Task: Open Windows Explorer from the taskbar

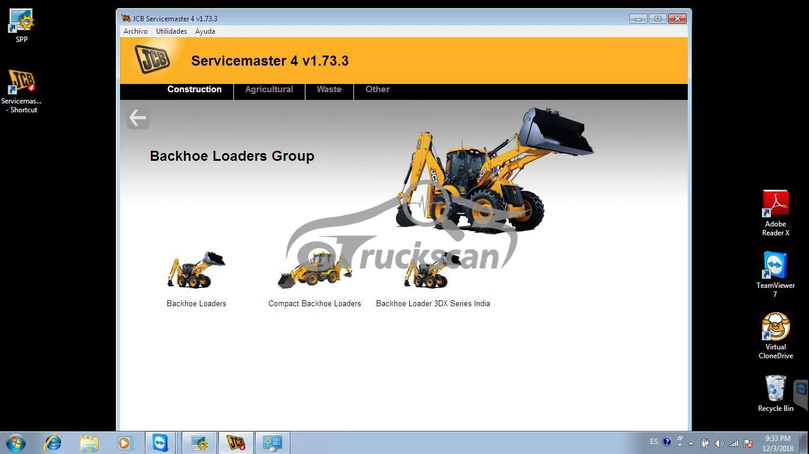Action: pyautogui.click(x=89, y=443)
